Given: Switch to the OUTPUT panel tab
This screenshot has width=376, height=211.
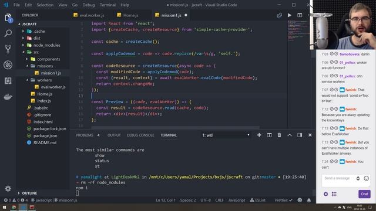Looking at the screenshot, I should pos(114,135).
